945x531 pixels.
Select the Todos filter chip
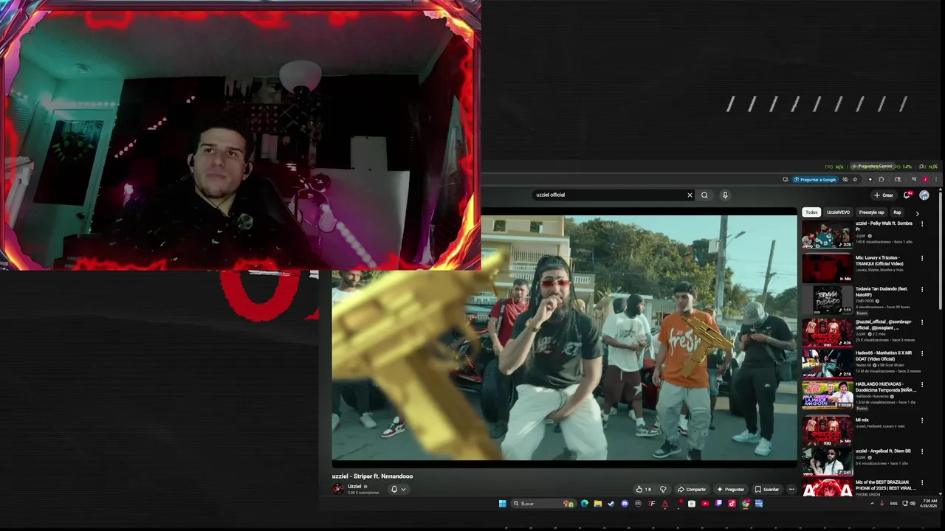[x=811, y=212]
